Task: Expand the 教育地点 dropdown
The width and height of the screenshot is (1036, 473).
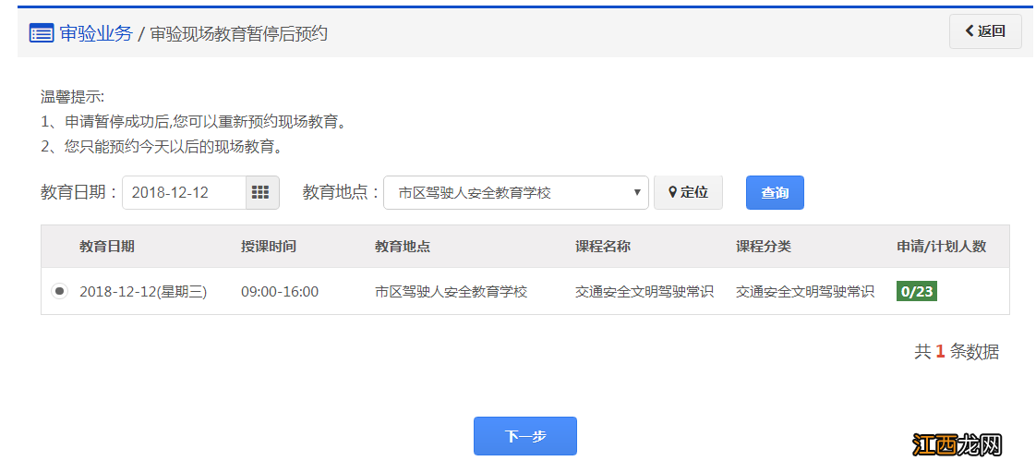Action: point(516,192)
